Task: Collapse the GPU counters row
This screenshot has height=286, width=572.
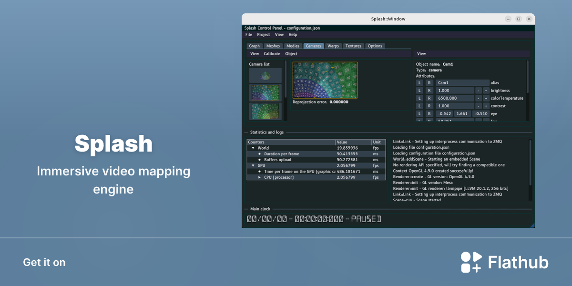Action: 253,165
